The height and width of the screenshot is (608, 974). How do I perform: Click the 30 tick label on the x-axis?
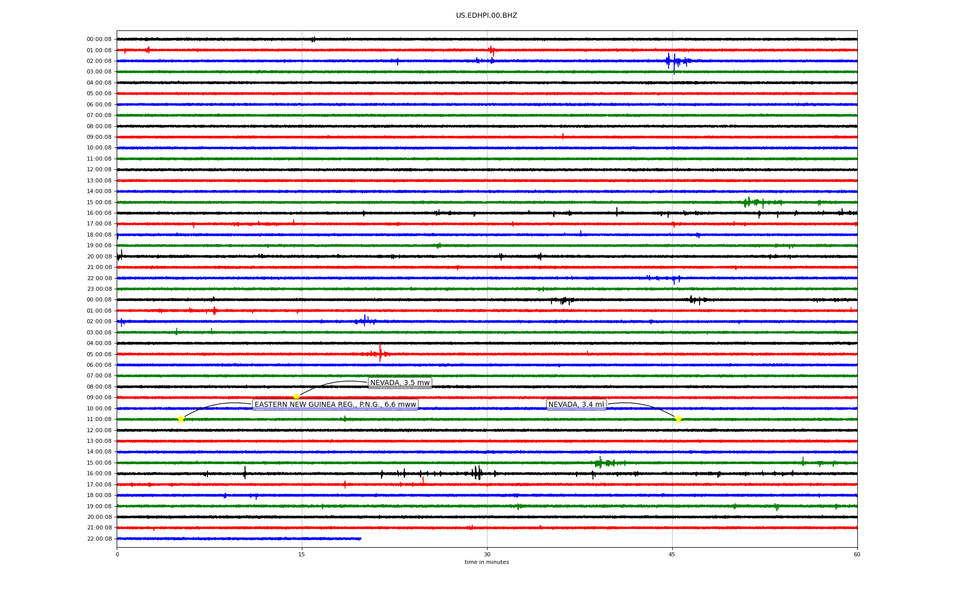(x=487, y=554)
